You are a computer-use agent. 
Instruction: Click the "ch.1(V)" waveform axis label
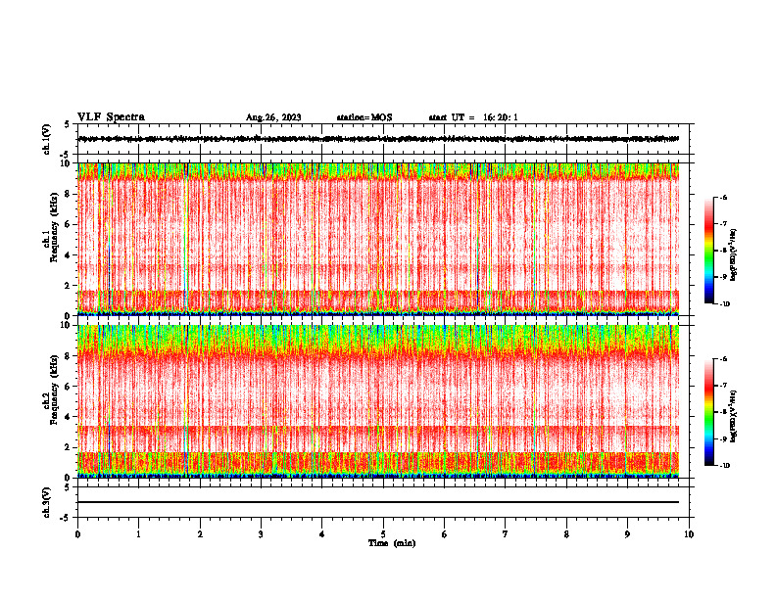tap(46, 139)
